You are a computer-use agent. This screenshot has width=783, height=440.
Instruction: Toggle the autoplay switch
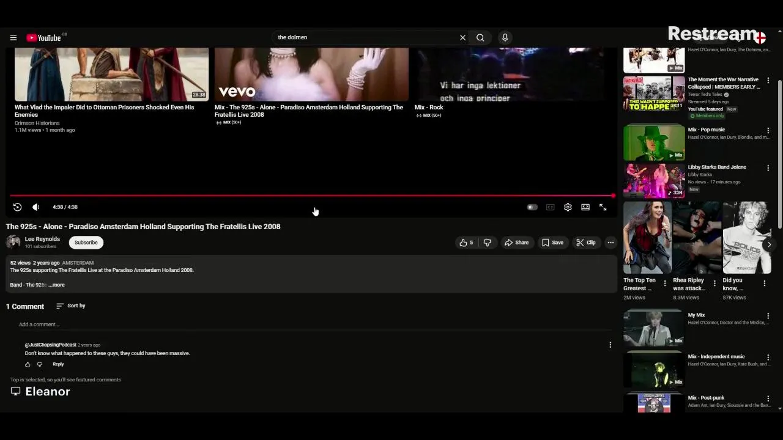point(532,207)
